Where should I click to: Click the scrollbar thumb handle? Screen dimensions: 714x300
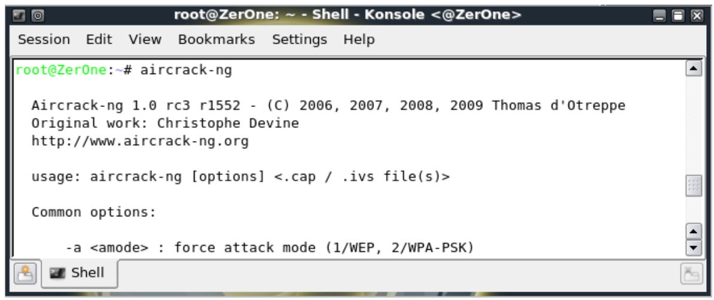694,186
